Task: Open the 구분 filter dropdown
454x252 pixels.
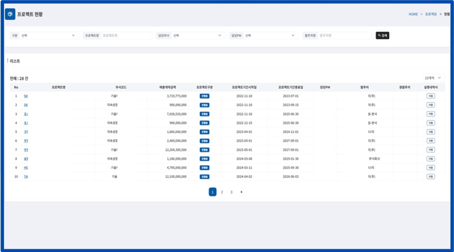Action: [x=48, y=36]
